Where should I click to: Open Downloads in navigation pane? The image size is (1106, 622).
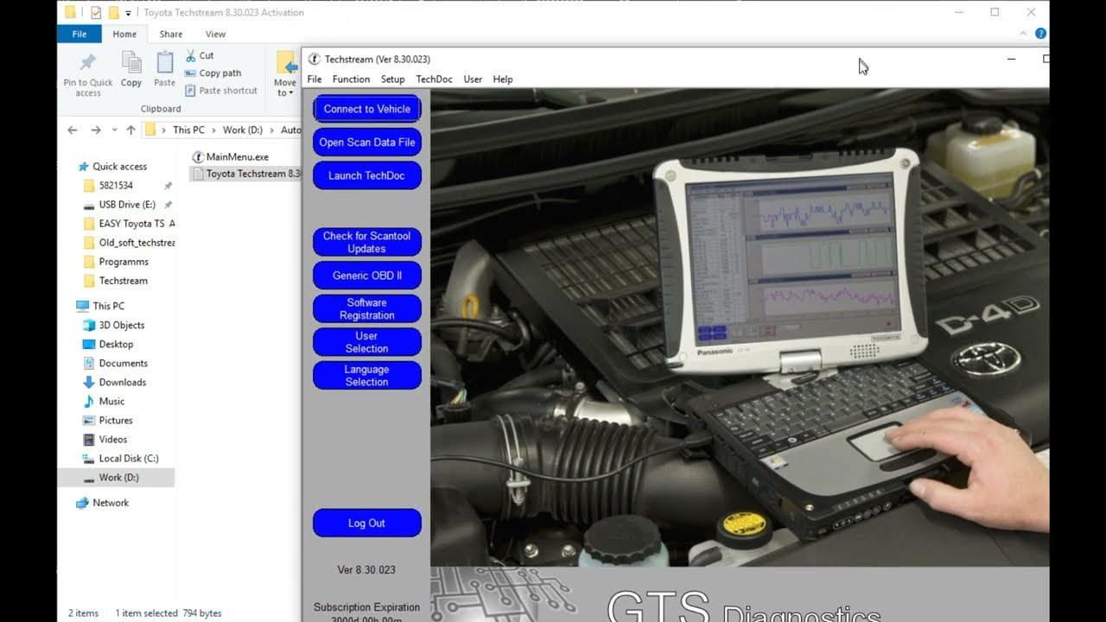point(122,383)
